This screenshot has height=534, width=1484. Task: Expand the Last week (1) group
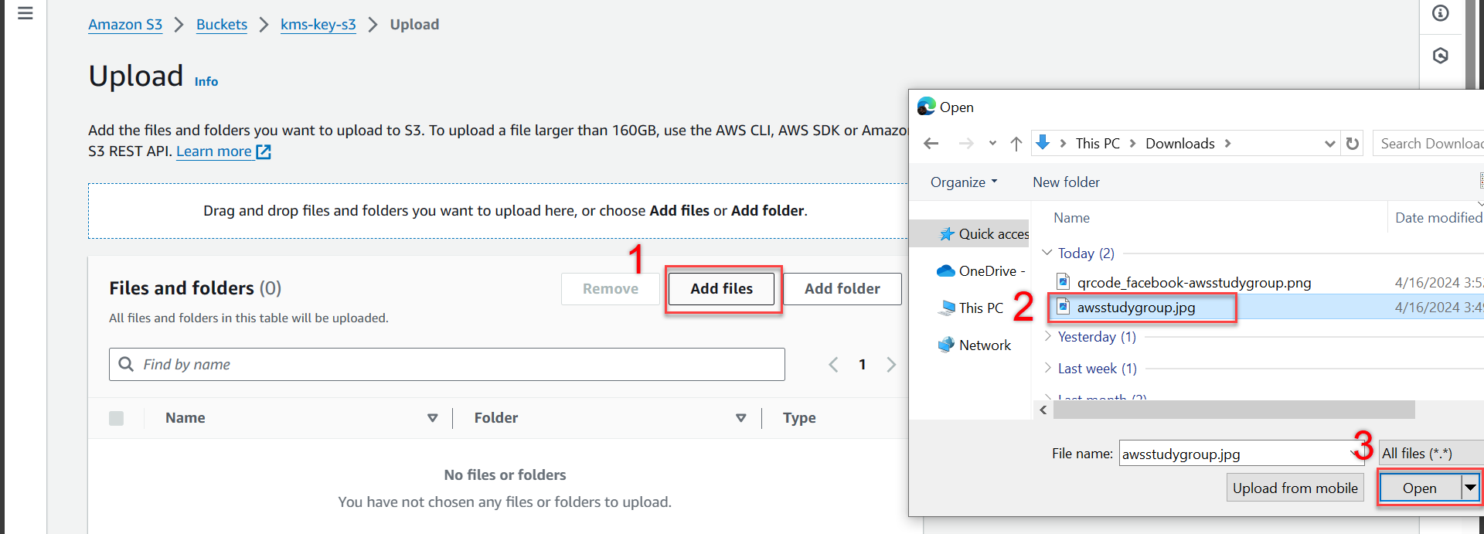point(1048,368)
